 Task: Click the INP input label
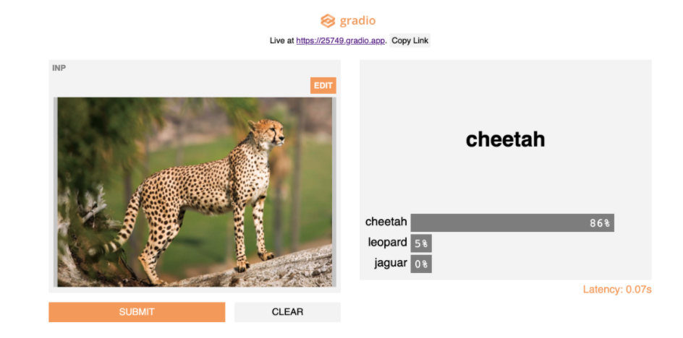click(x=59, y=68)
